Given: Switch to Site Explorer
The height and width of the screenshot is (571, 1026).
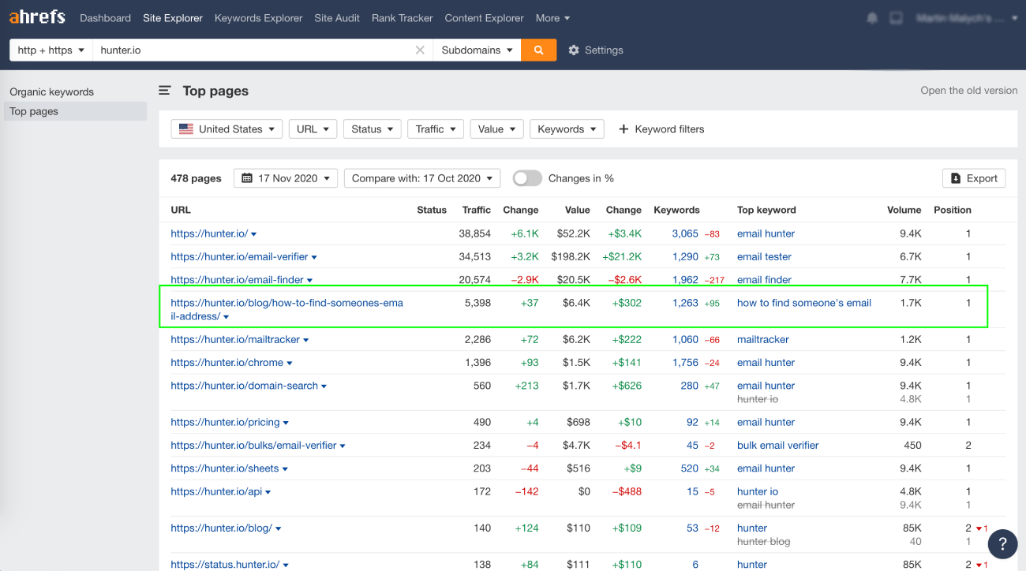Looking at the screenshot, I should [173, 17].
